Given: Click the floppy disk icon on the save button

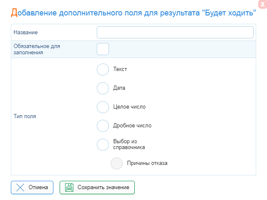Looking at the screenshot, I should click(69, 187).
